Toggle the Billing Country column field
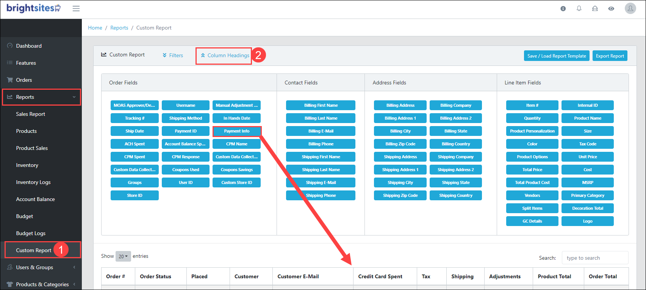Image resolution: width=646 pixels, height=290 pixels. pos(455,144)
